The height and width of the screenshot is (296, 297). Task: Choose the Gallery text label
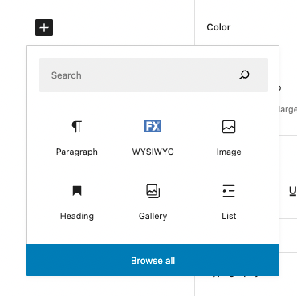tap(153, 216)
